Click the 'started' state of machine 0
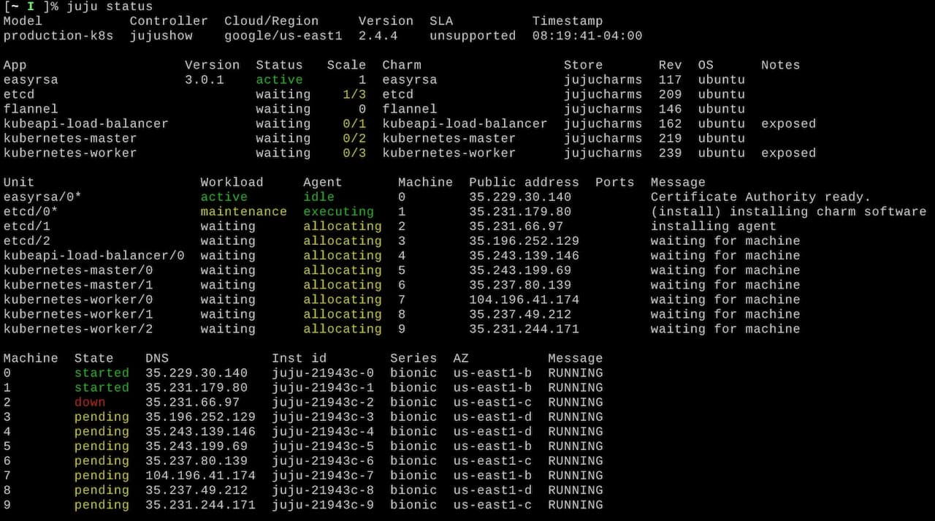This screenshot has width=935, height=521. (102, 373)
